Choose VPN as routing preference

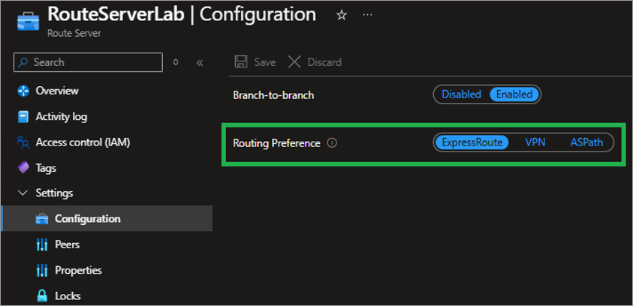pyautogui.click(x=535, y=142)
